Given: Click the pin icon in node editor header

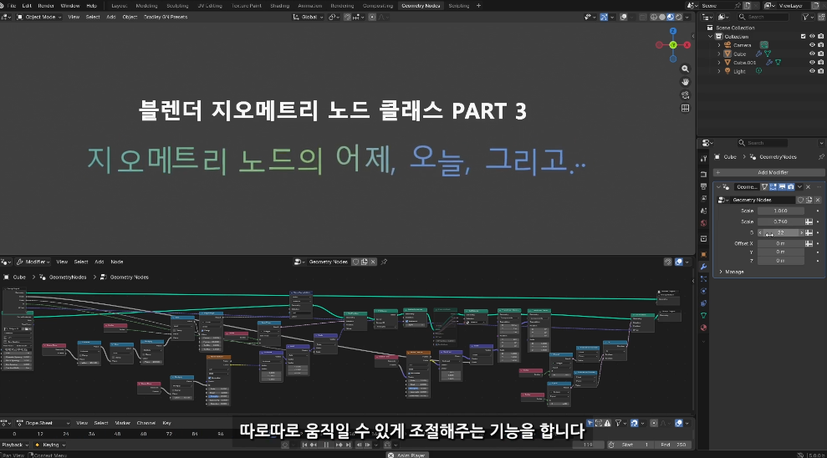Looking at the screenshot, I should 384,262.
